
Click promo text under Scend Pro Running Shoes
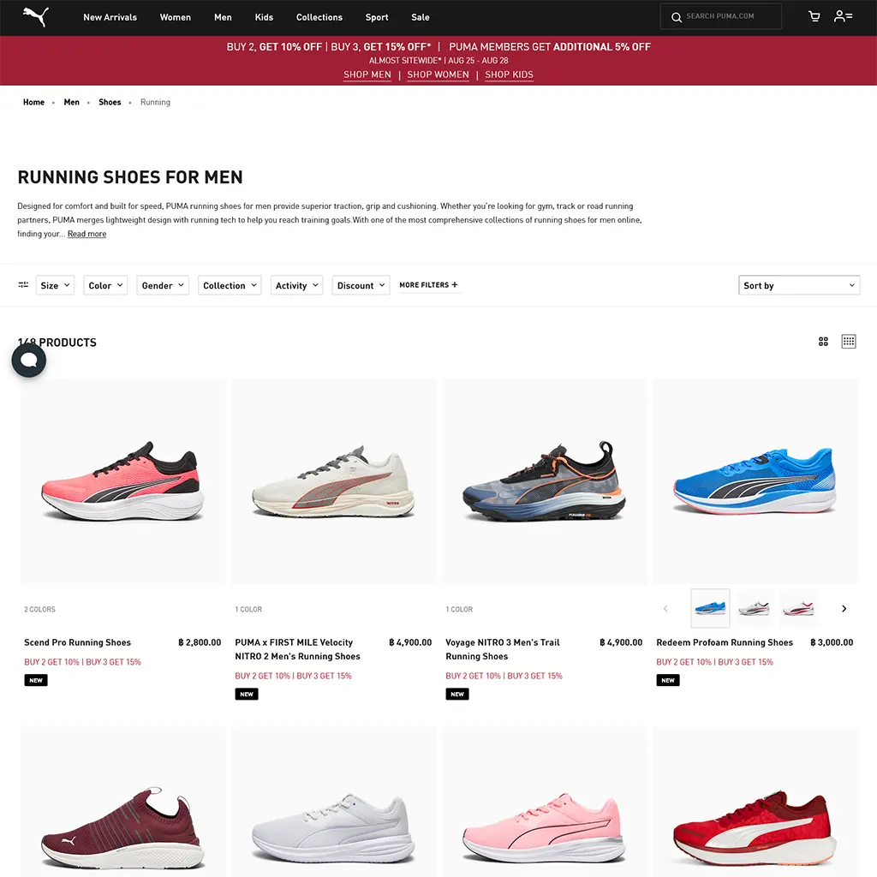coord(83,662)
